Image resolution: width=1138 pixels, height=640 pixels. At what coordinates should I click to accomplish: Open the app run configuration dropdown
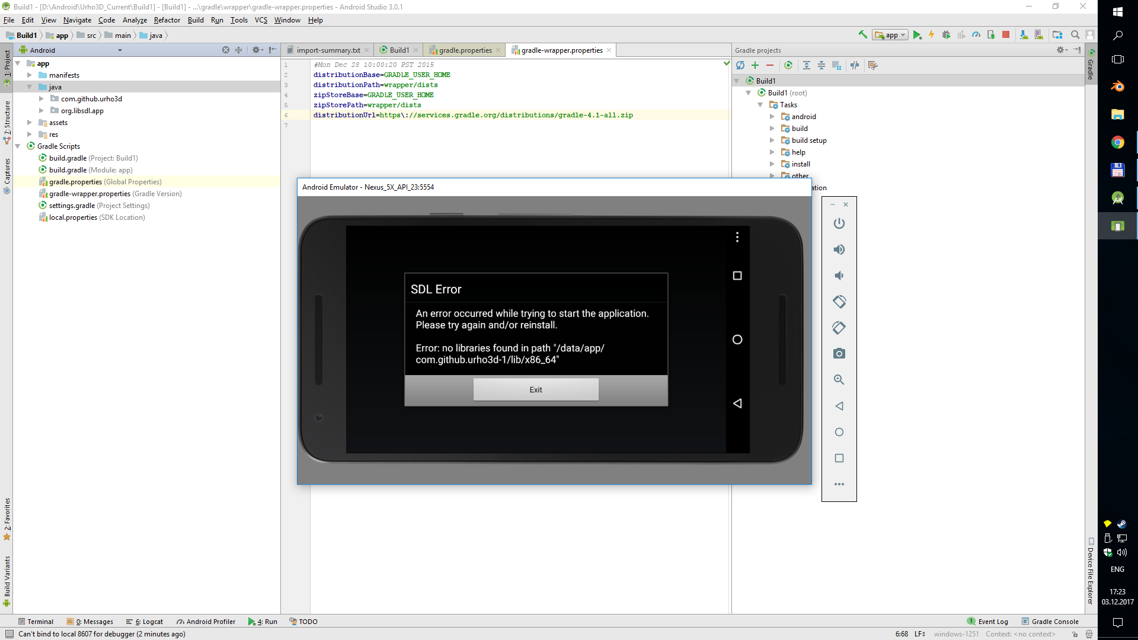point(890,35)
